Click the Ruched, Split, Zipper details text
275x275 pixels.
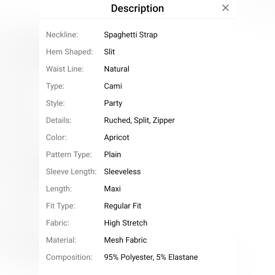click(x=139, y=120)
